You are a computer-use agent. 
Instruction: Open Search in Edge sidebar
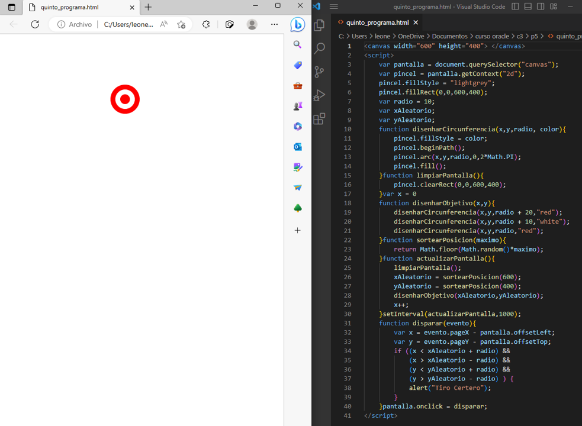pyautogui.click(x=297, y=45)
